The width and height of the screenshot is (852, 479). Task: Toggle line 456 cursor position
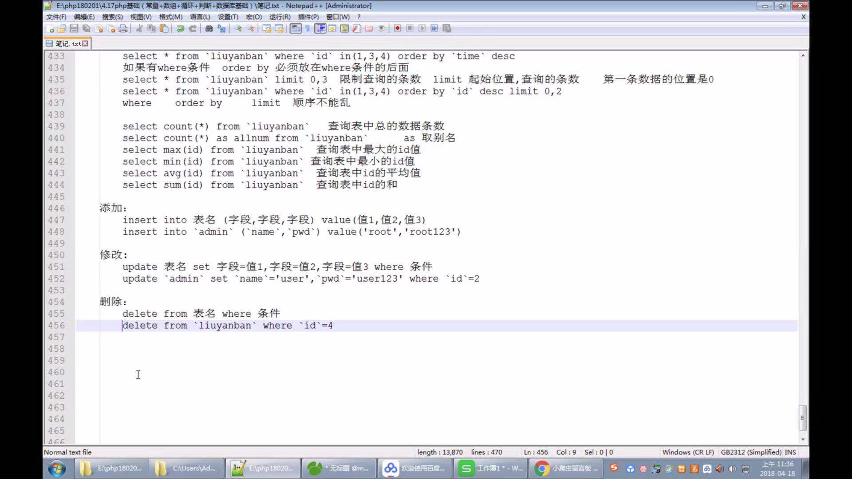click(123, 325)
